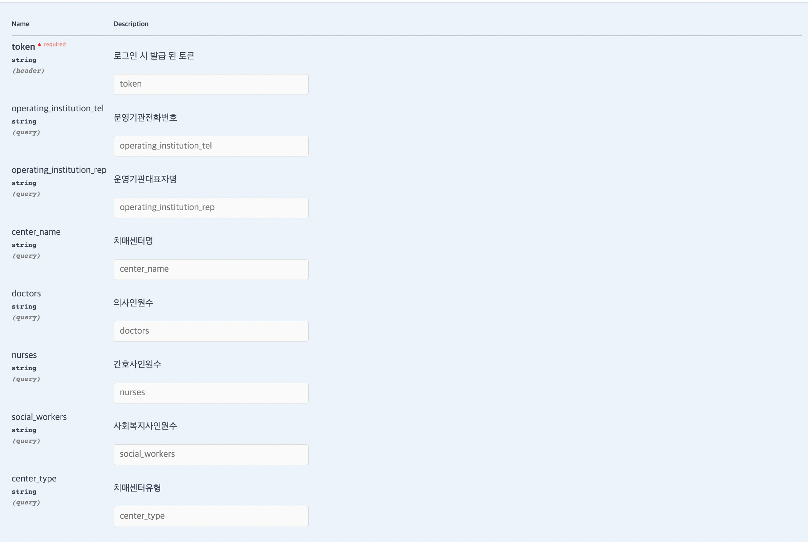Click the center_name input field
The height and width of the screenshot is (542, 808).
(x=211, y=269)
